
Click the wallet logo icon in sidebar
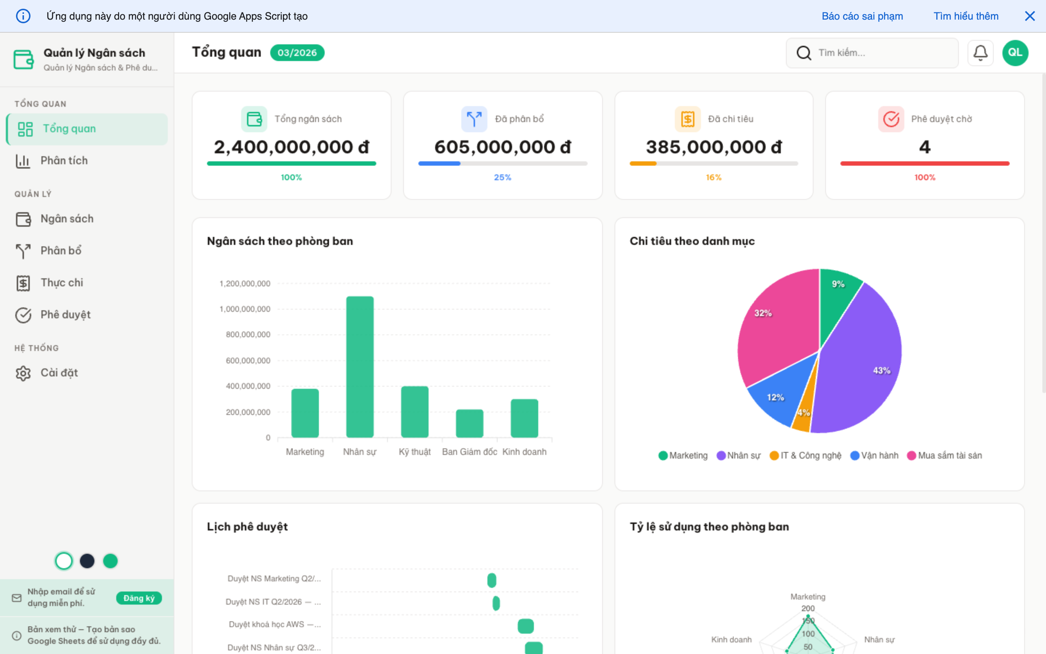click(23, 59)
